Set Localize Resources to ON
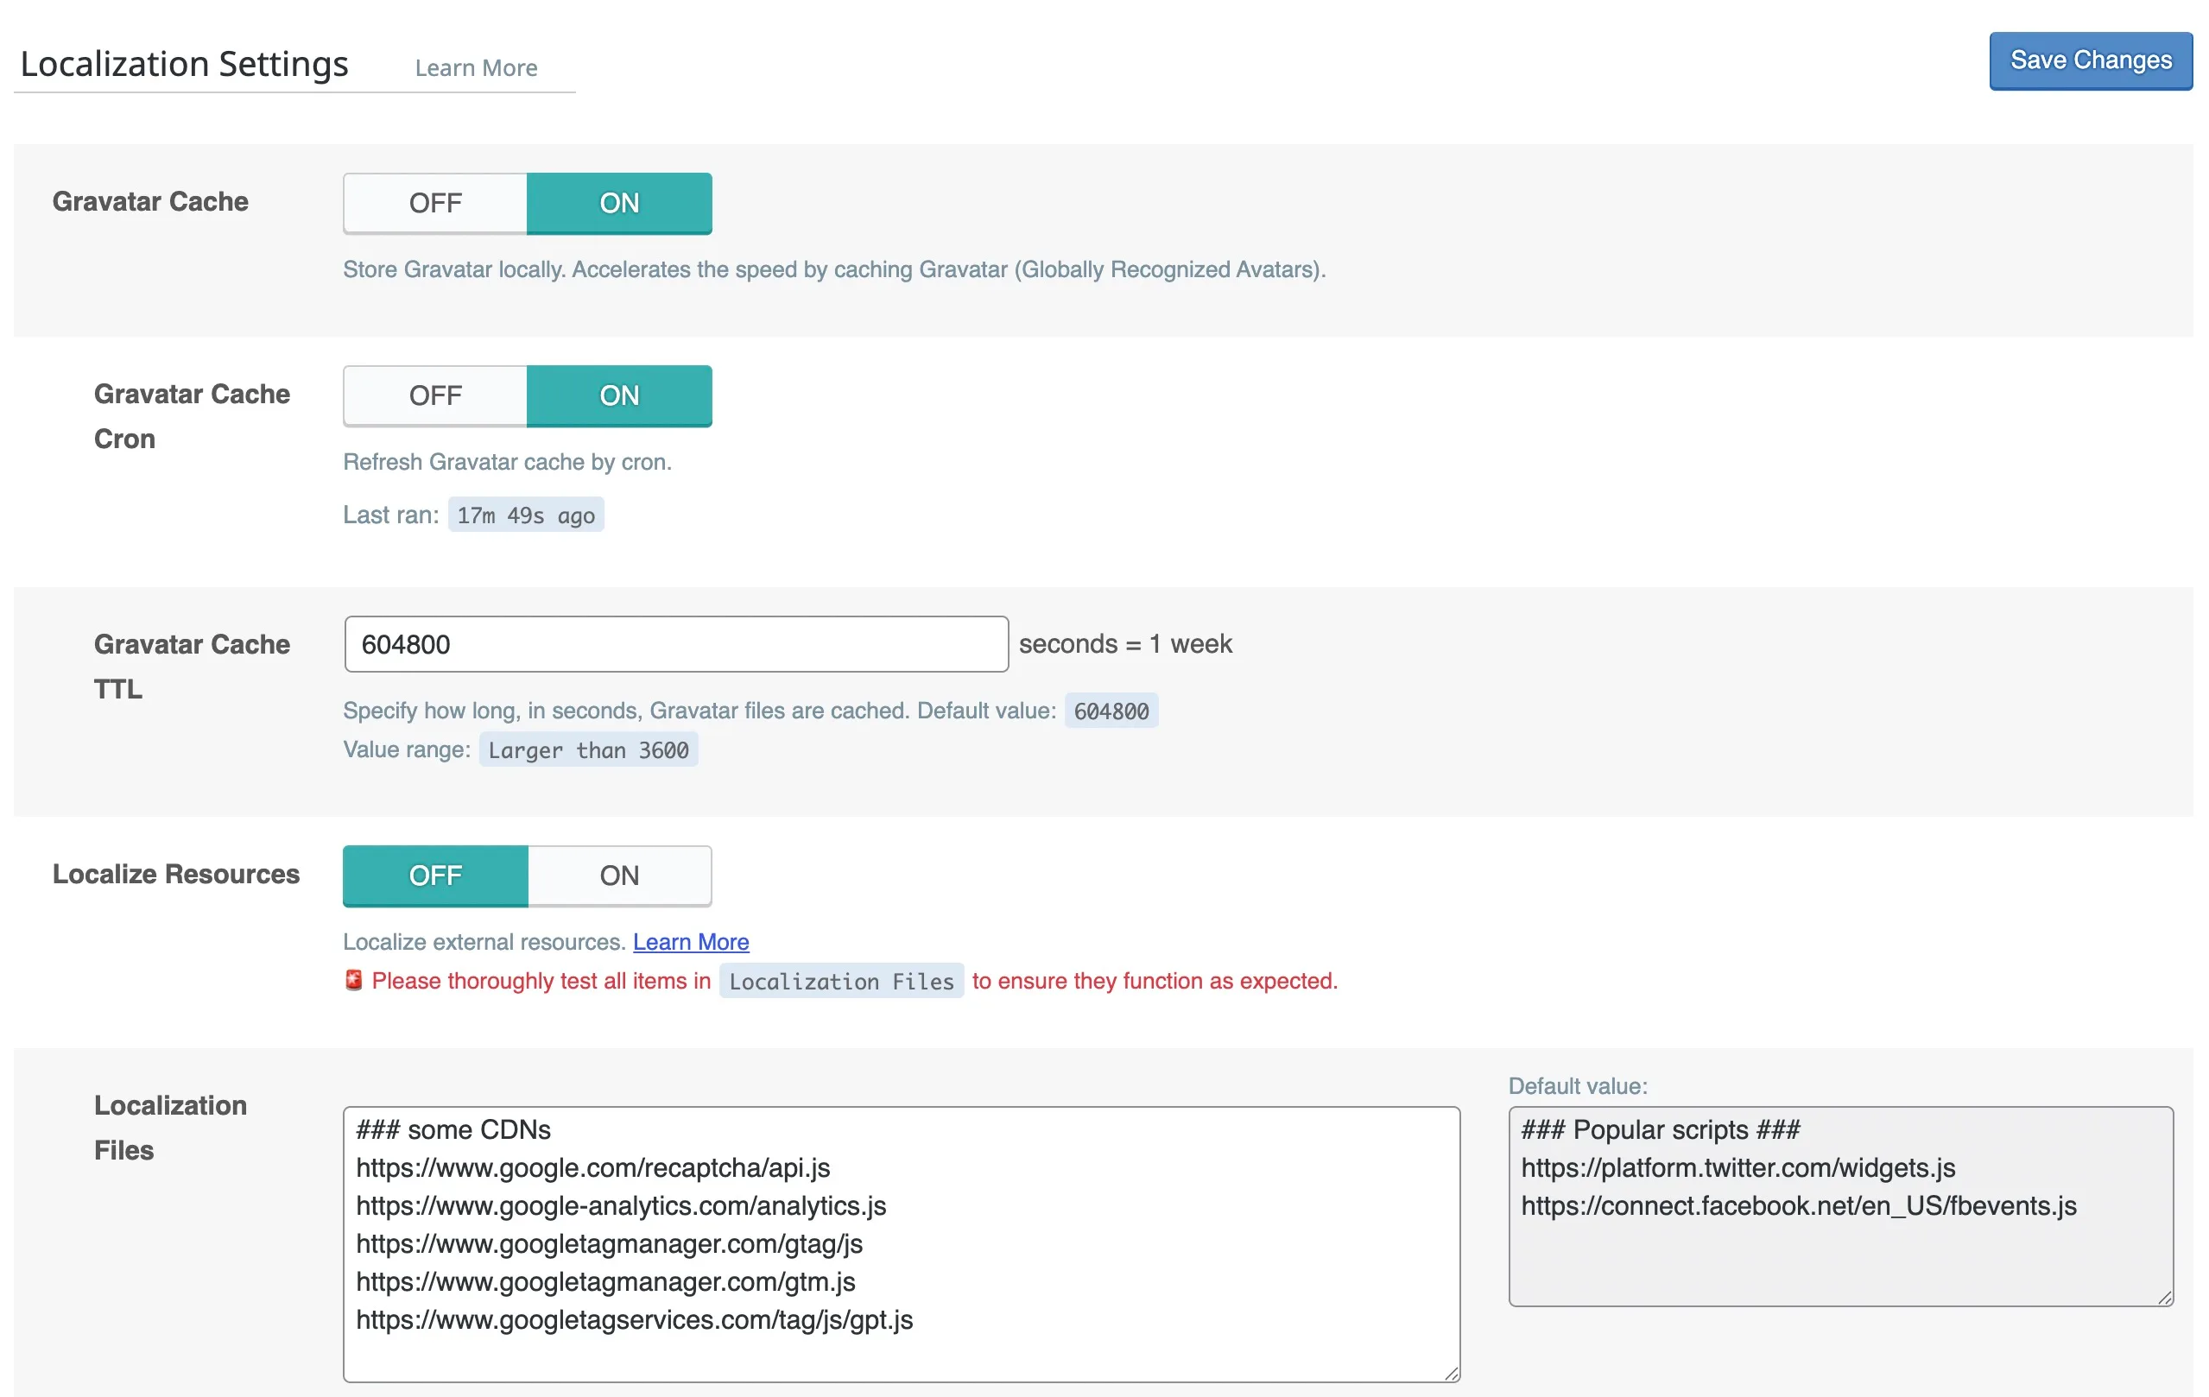The height and width of the screenshot is (1397, 2209). 619,875
